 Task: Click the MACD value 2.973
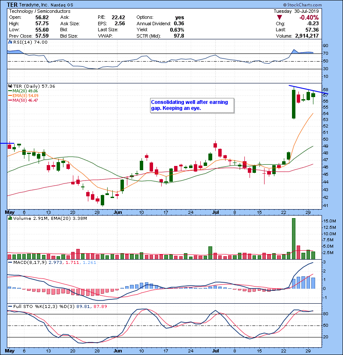pos(55,263)
